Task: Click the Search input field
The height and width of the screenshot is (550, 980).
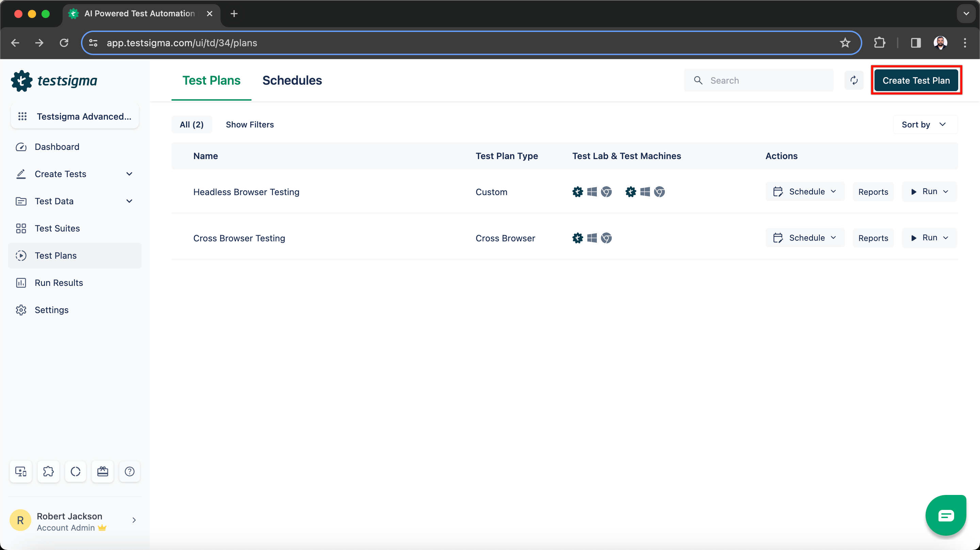Action: (x=758, y=80)
